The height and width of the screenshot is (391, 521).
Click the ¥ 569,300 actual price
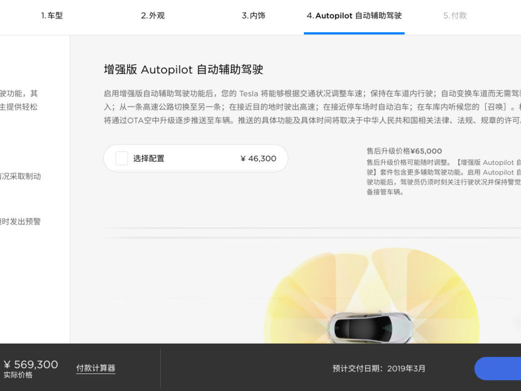[31, 365]
